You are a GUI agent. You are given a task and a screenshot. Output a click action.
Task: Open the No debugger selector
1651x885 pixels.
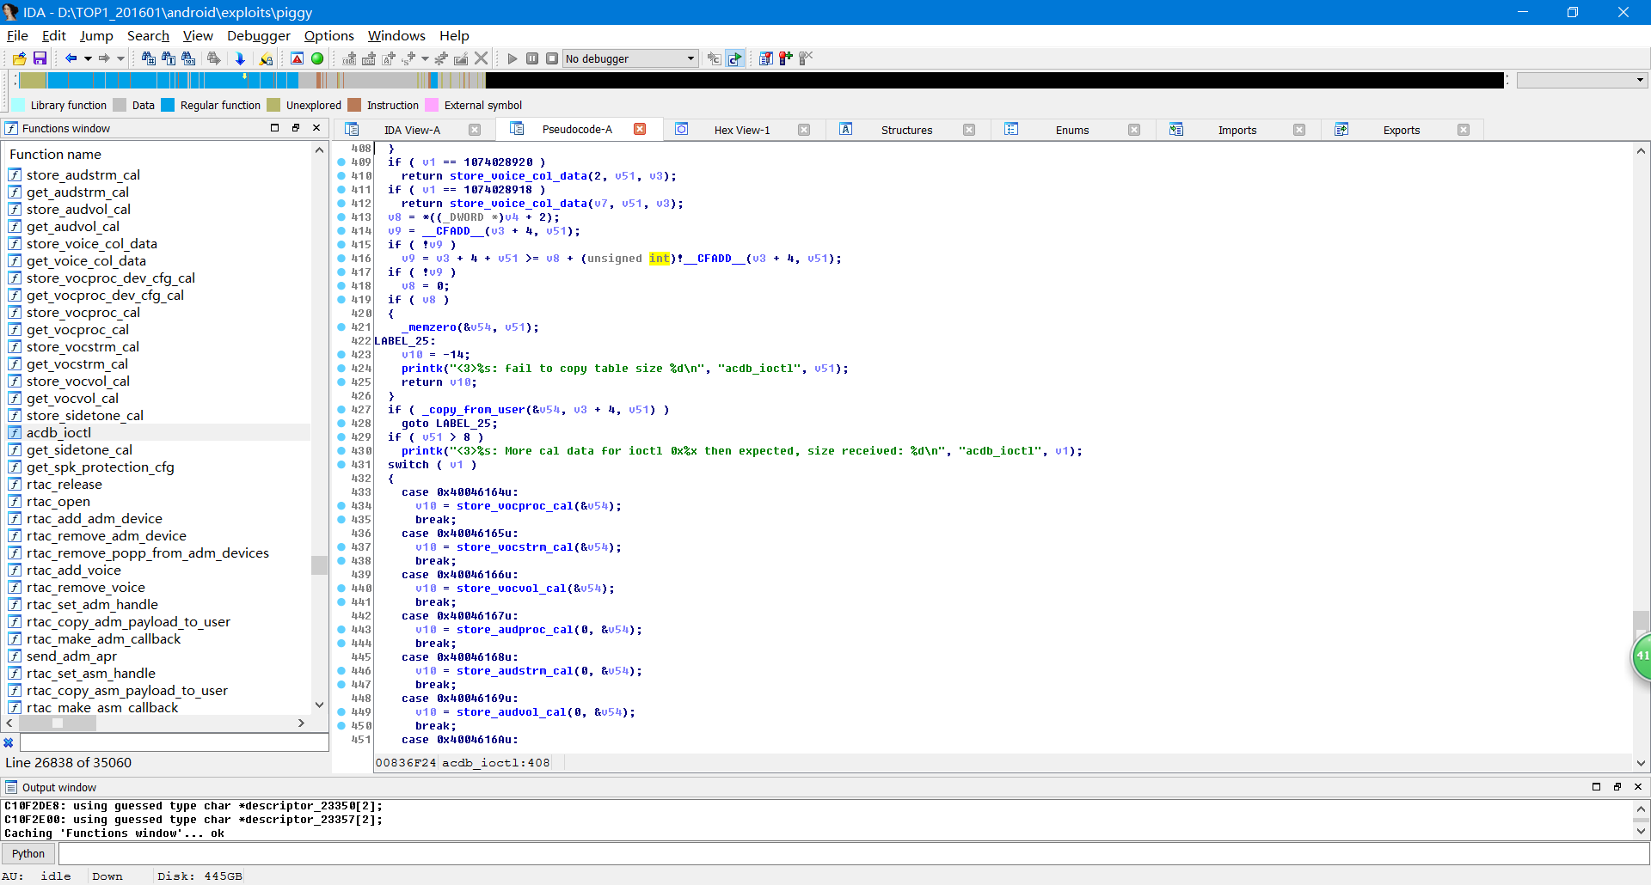(x=630, y=58)
